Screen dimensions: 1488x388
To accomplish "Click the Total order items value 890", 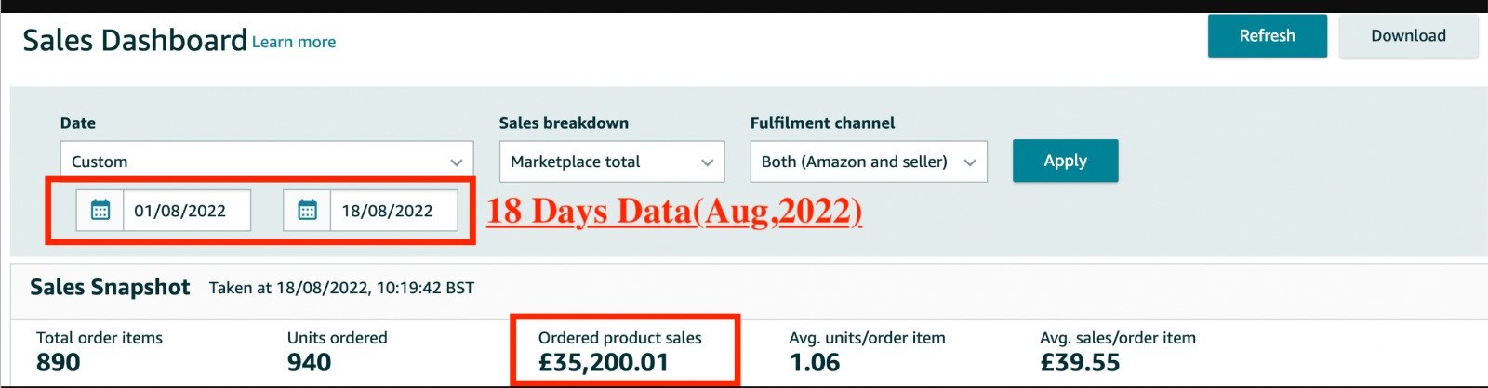I will tap(58, 363).
